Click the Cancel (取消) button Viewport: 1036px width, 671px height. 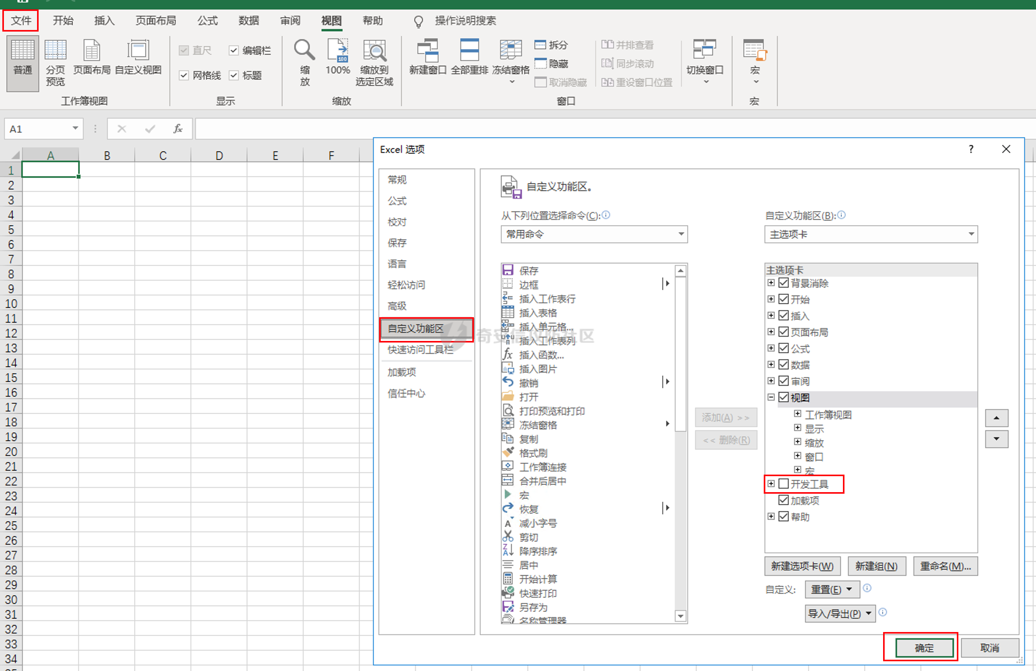(990, 648)
